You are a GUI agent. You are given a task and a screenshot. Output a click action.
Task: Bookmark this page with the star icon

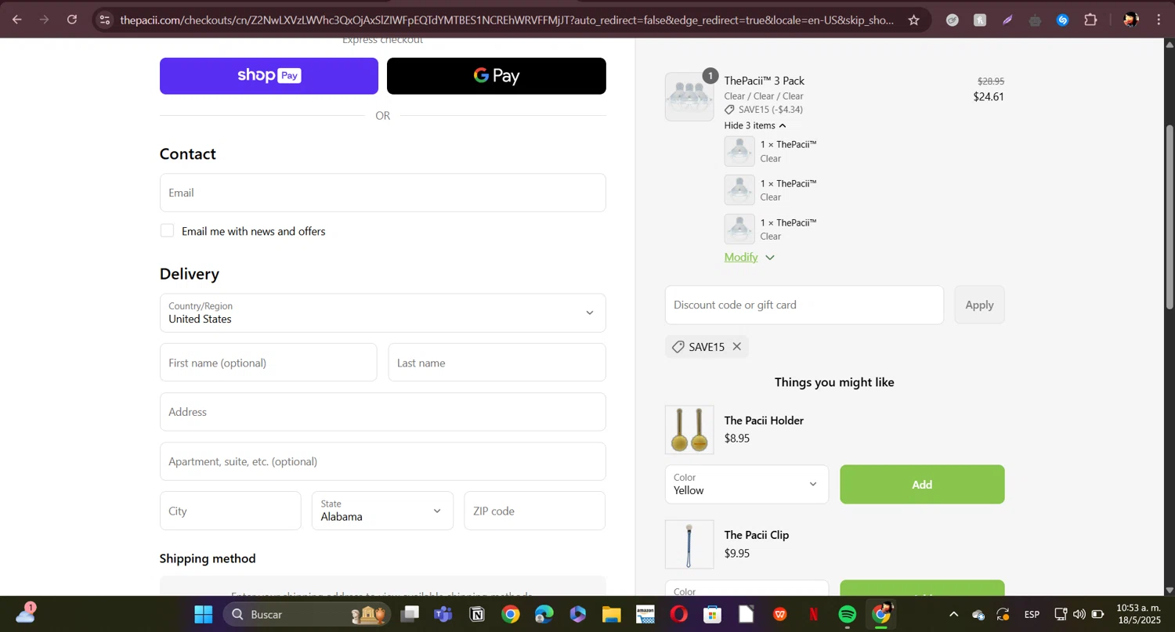click(913, 20)
